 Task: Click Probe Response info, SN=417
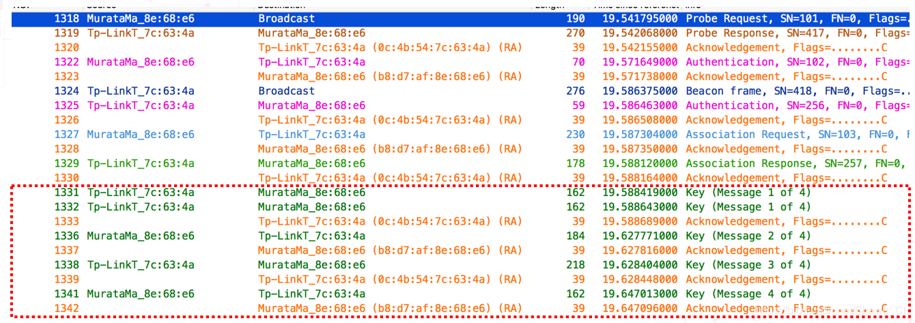tap(798, 33)
